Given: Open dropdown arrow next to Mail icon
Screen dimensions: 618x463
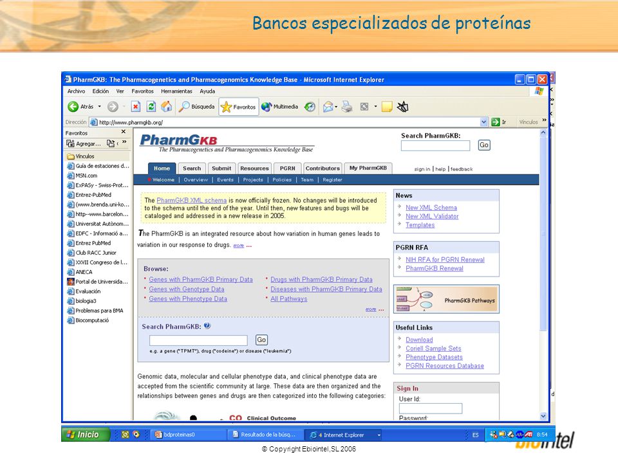Looking at the screenshot, I should click(336, 107).
